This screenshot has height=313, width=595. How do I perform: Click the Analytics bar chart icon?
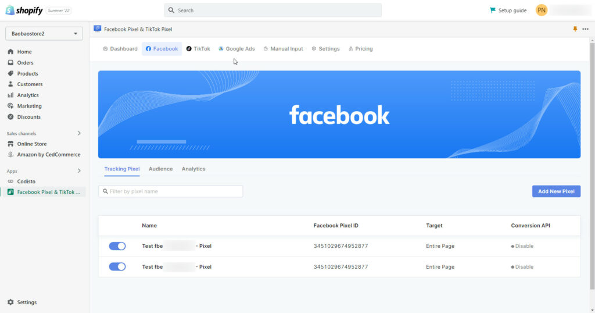click(10, 95)
